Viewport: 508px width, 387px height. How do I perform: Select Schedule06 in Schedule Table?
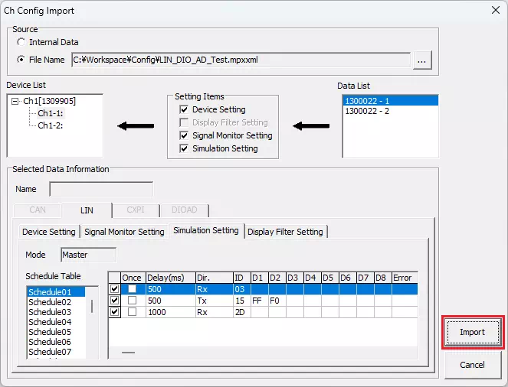(57, 342)
